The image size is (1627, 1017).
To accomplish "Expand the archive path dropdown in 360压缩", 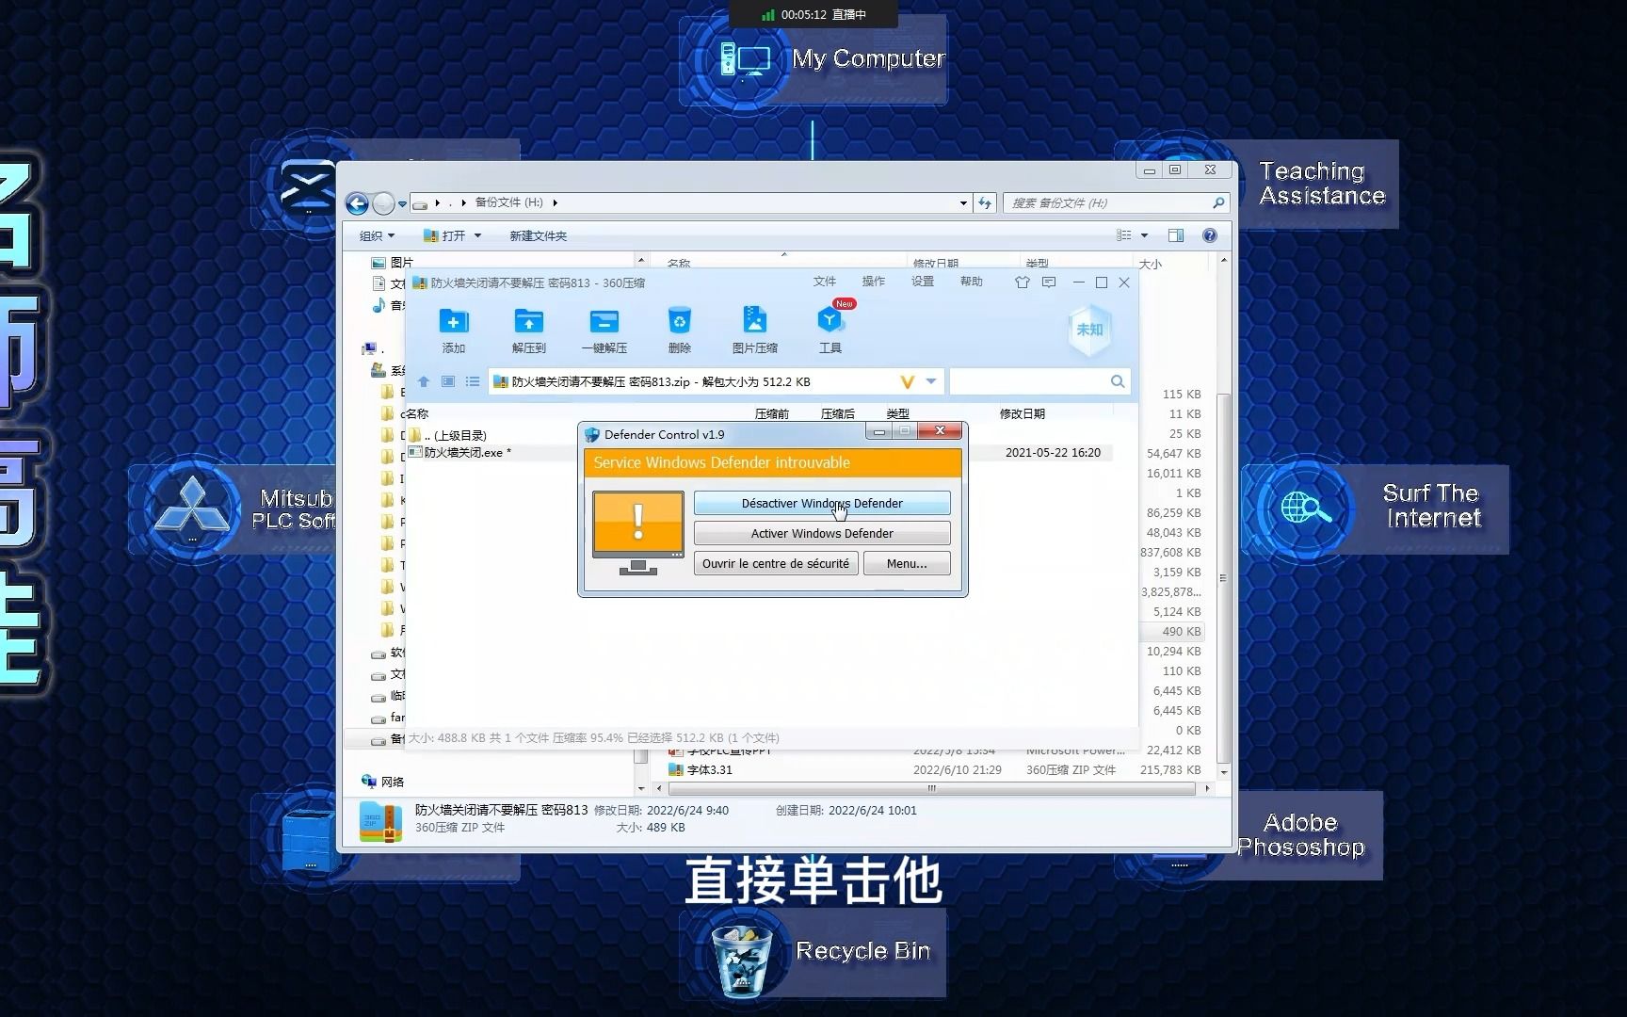I will click(931, 381).
